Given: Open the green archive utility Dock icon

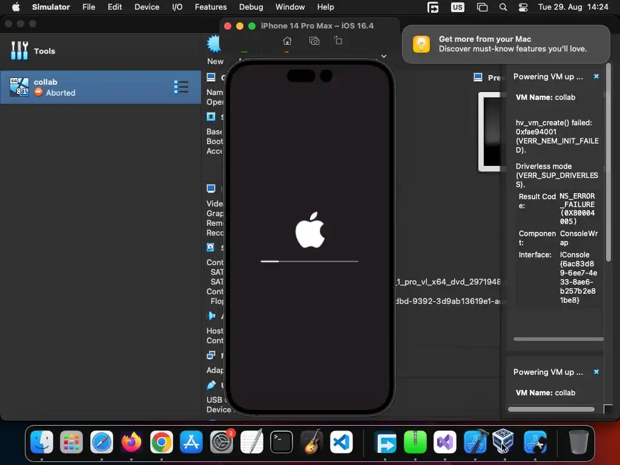Looking at the screenshot, I should 415,441.
